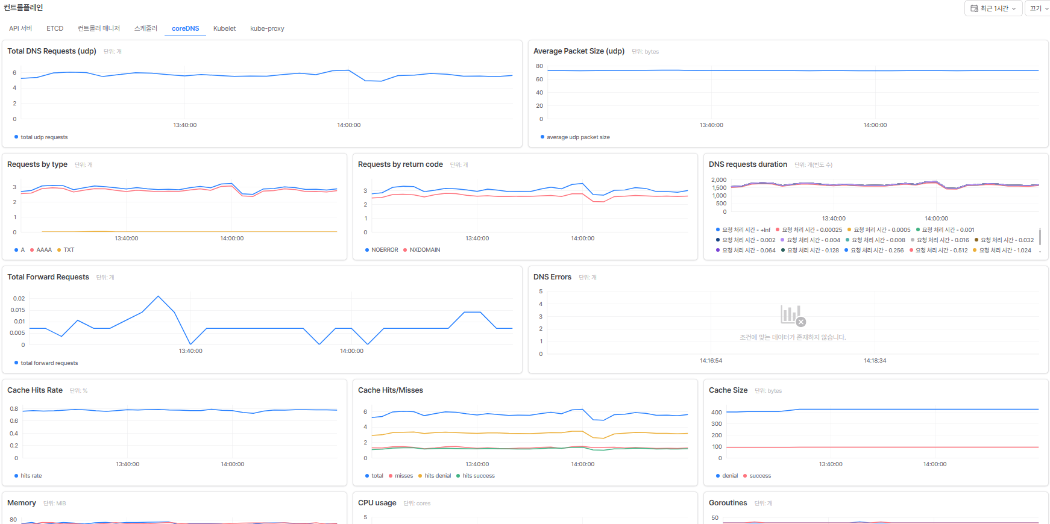The image size is (1050, 524).
Task: Click the red dot beside success in Cache Size
Action: (745, 476)
